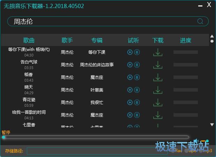Pause preview of 稻香
The width and height of the screenshot is (216, 157).
pyautogui.click(x=137, y=77)
